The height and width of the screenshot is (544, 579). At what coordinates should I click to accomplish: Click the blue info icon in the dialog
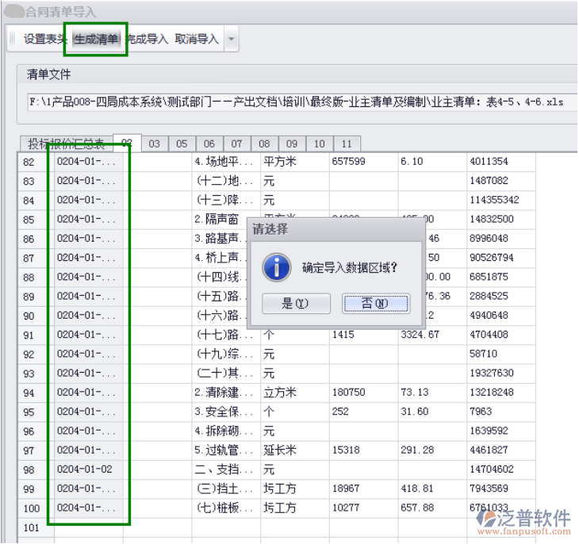277,267
